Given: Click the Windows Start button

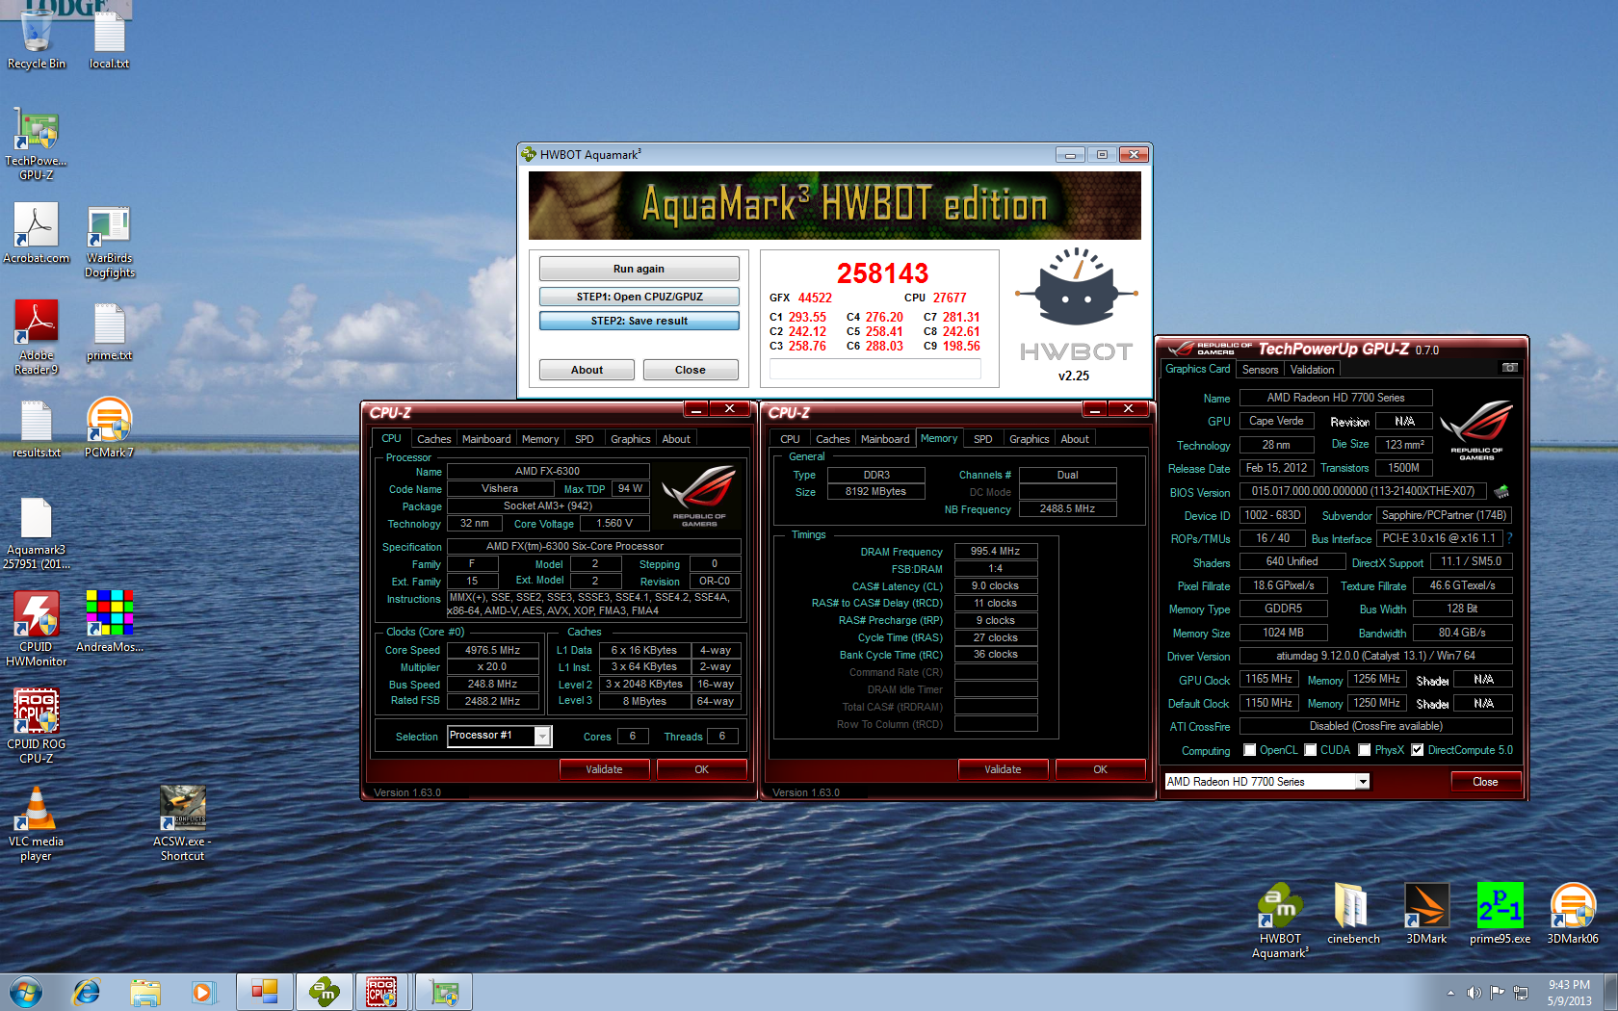Looking at the screenshot, I should (x=26, y=992).
